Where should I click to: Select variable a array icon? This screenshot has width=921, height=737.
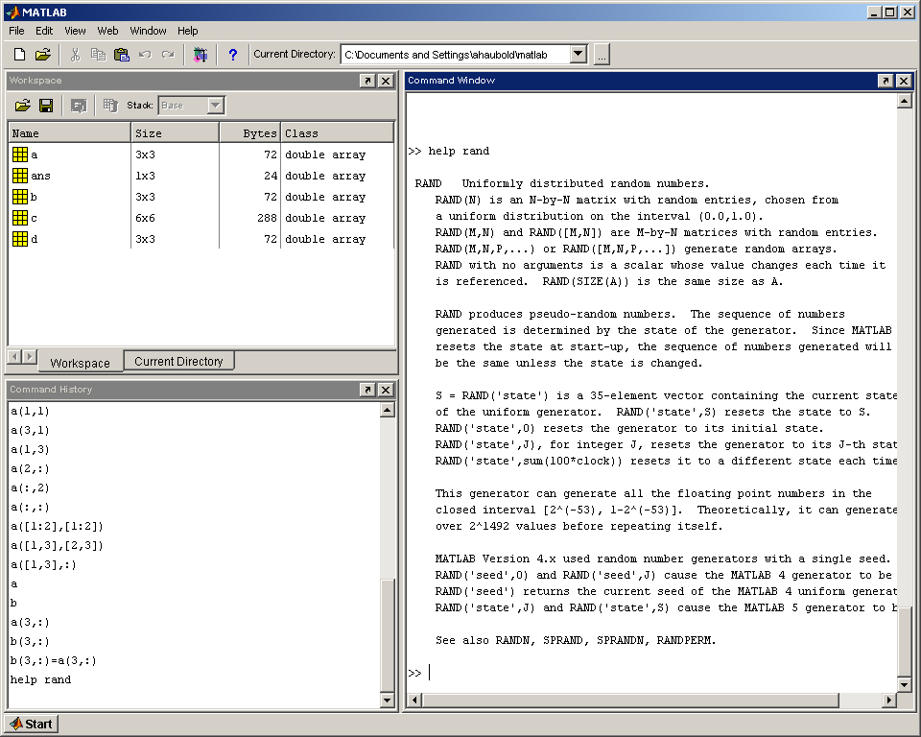[20, 155]
